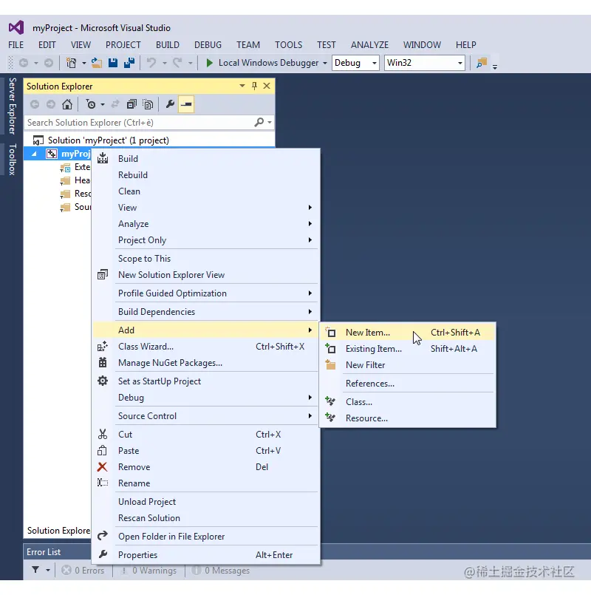The image size is (591, 595).
Task: Click the Cut scissors icon
Action: 103,434
